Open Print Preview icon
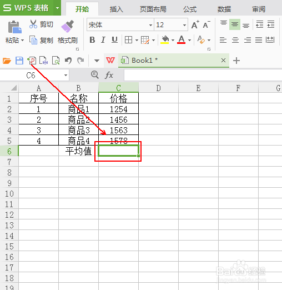The image size is (282, 290). (56, 61)
